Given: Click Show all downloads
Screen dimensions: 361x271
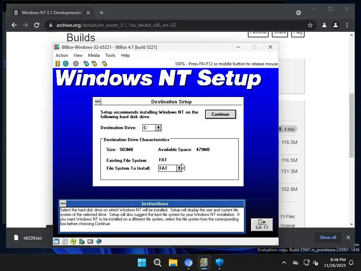Looking at the screenshot, I should 328,237.
